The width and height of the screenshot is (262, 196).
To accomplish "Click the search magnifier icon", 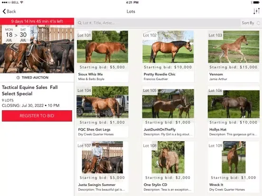I will tap(80, 23).
